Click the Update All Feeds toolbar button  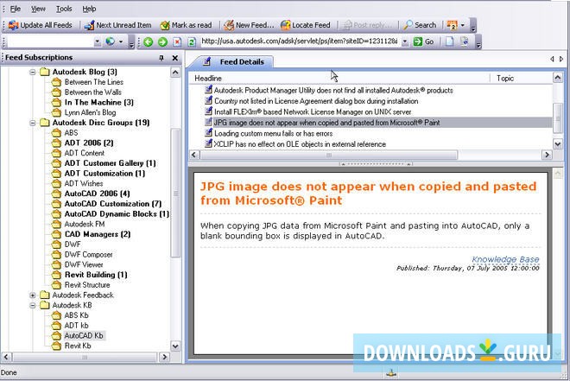pyautogui.click(x=40, y=25)
